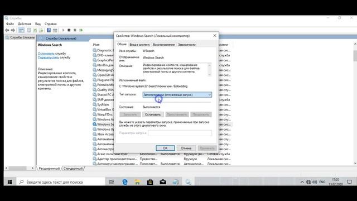Click the action pane toolbar icon

pyautogui.click(x=55, y=30)
